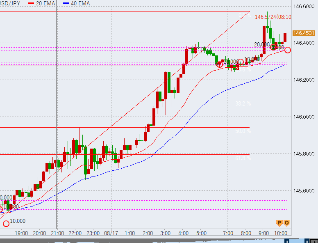Click the 08/17 date label on time axis
318x243 pixels.
(111, 233)
